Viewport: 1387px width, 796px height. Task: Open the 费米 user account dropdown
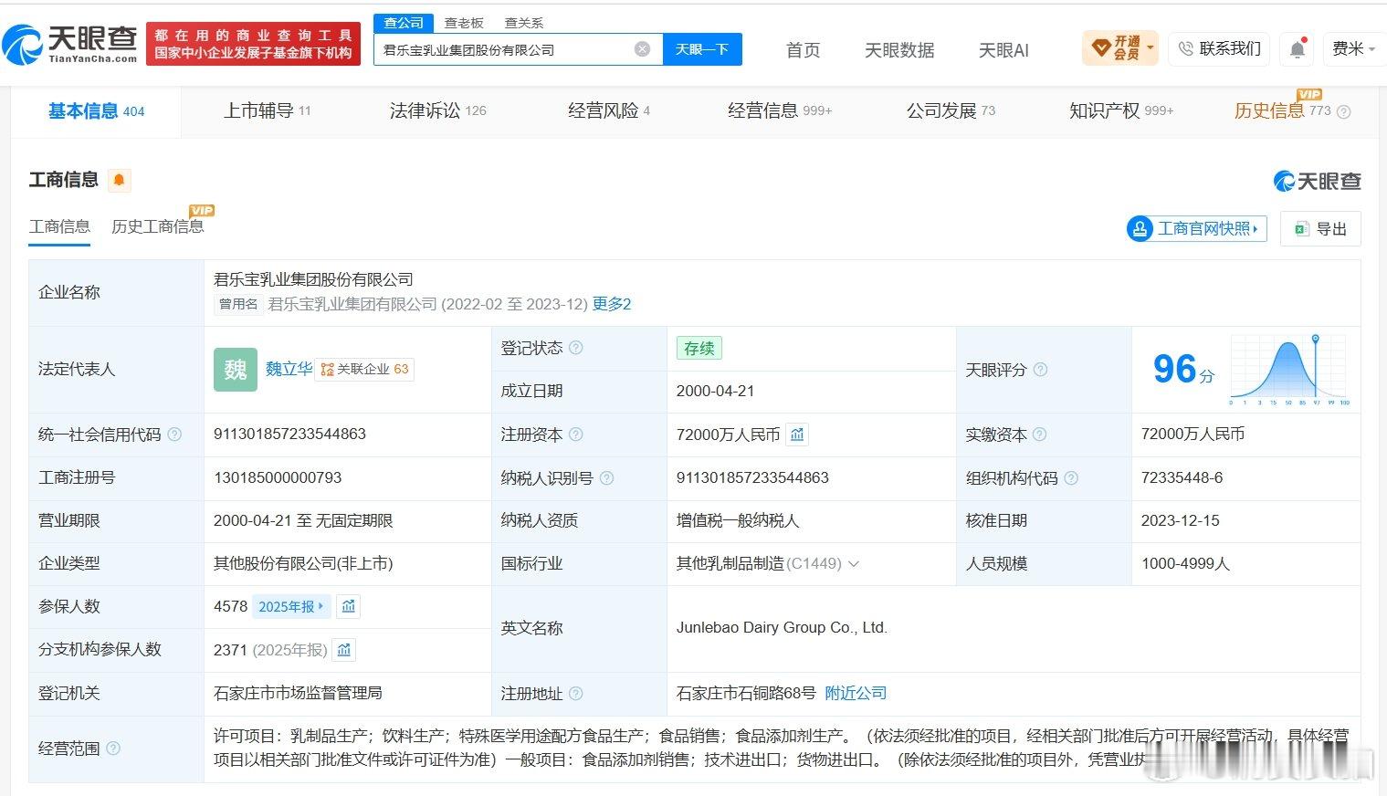point(1353,48)
